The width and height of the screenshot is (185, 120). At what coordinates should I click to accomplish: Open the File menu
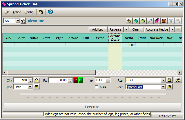(x=7, y=12)
